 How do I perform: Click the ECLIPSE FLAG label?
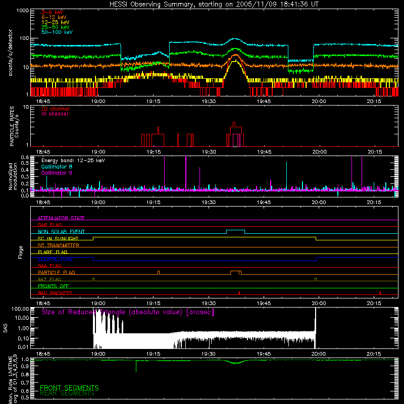(x=55, y=259)
